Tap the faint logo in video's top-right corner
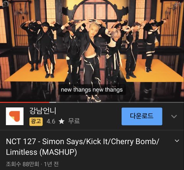Viewport: 184px width, 170px height. 178,4
